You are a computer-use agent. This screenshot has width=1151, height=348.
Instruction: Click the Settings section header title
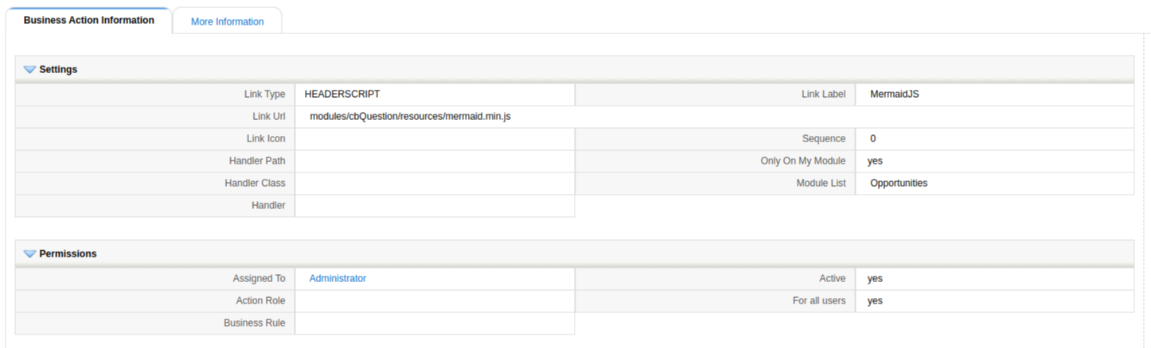point(58,70)
